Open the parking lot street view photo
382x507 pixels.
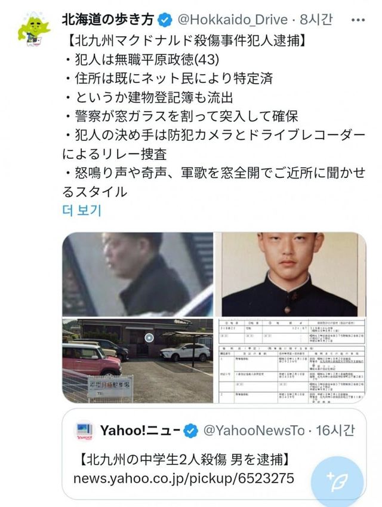point(138,361)
